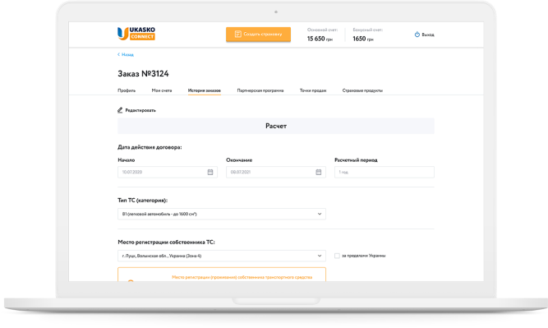Click chevron on Тип ТС dropdown
The width and height of the screenshot is (548, 328).
tap(320, 214)
